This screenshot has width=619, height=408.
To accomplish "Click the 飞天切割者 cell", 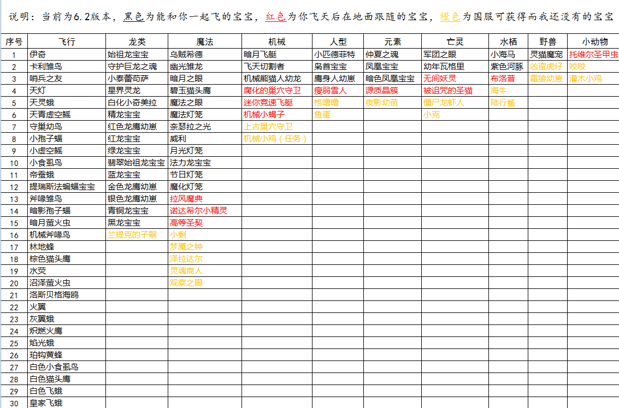I will [277, 66].
